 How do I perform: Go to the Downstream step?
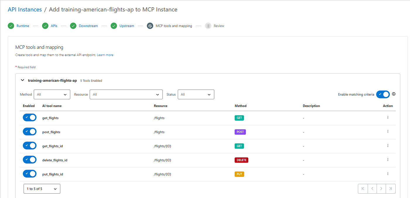pyautogui.click(x=88, y=26)
